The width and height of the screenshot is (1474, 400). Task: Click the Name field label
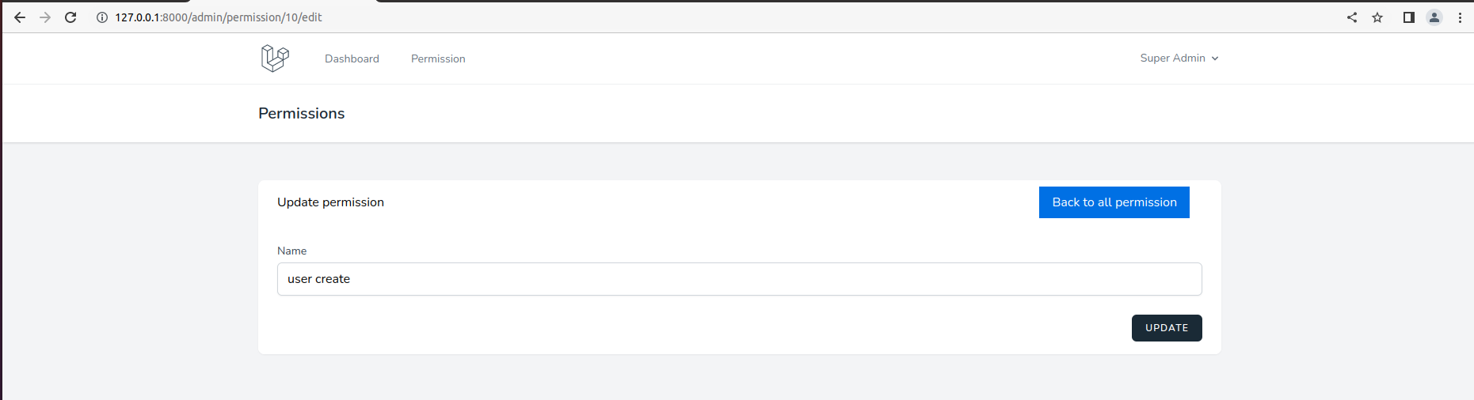[x=291, y=251]
